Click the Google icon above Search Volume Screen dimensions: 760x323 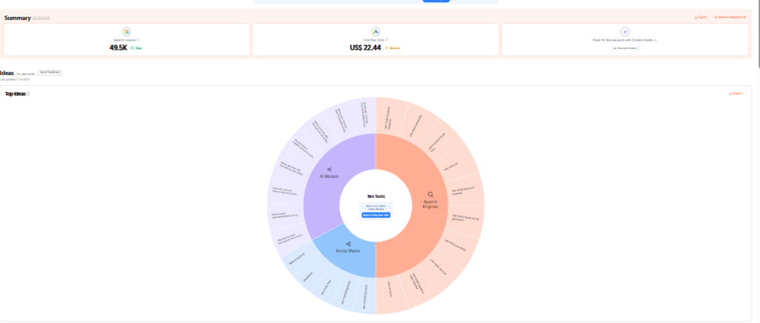tap(126, 32)
